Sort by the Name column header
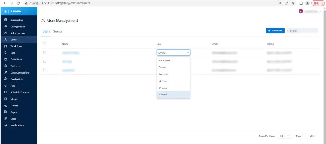326x144 pixels. coord(65,44)
